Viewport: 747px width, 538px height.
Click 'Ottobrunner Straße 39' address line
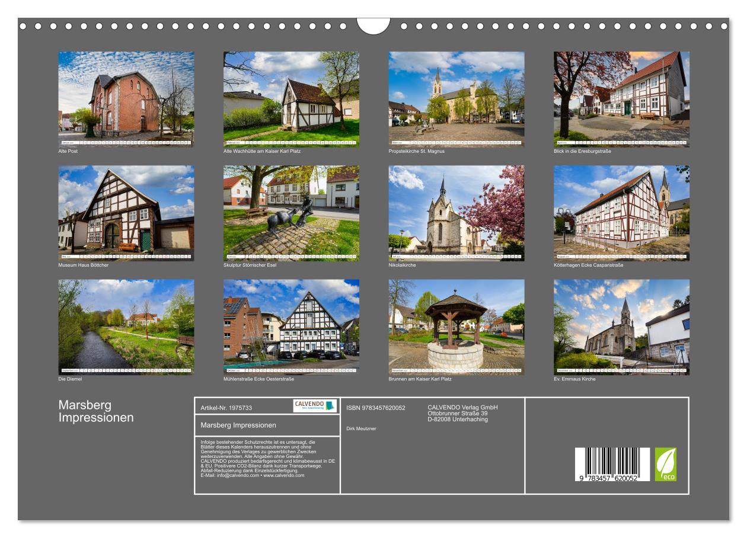458,413
